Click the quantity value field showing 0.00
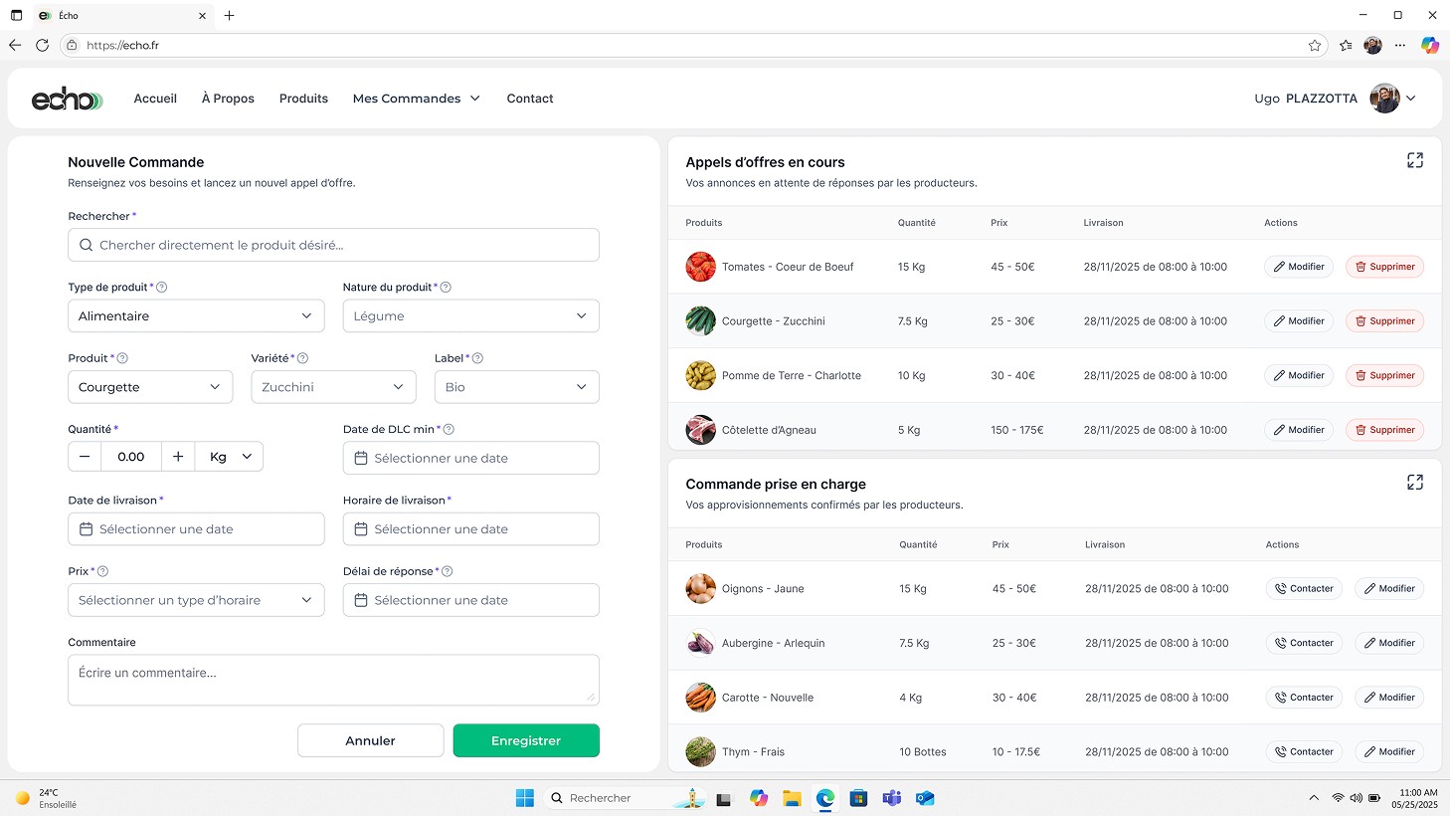Viewport: 1450px width, 816px height. (131, 457)
